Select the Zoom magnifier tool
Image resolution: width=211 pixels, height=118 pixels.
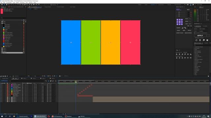pos(9,5)
